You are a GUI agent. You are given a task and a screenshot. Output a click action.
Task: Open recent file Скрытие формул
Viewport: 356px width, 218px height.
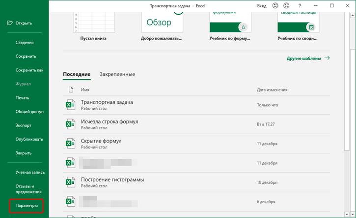coord(196,144)
